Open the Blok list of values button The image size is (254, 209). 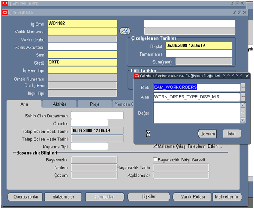click(243, 87)
